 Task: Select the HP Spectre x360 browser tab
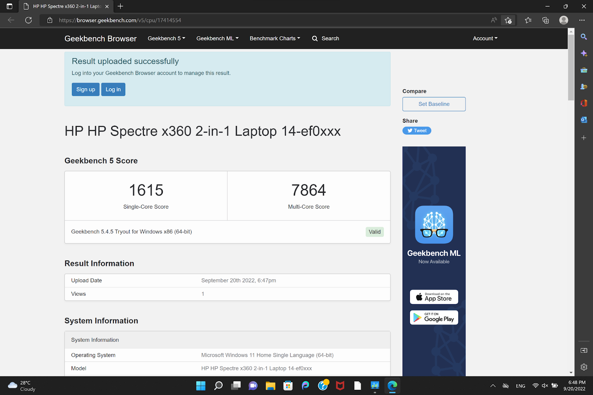point(66,6)
